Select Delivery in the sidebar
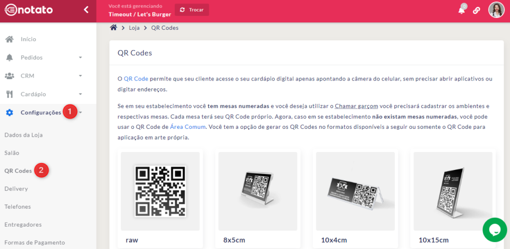510x249 pixels. (x=16, y=189)
